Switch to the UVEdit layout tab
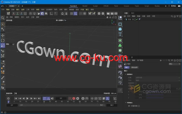The image size is (182, 114). 106,6
